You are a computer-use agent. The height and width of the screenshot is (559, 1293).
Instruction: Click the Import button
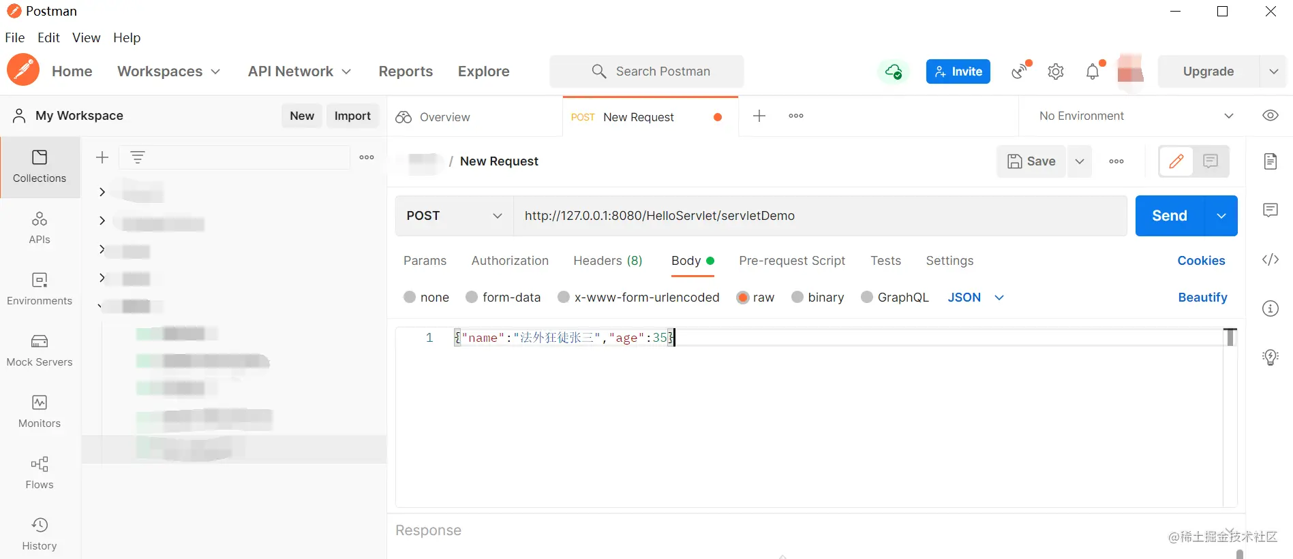[352, 116]
